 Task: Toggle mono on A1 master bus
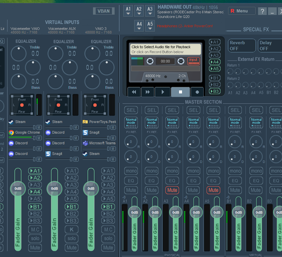coord(131,171)
